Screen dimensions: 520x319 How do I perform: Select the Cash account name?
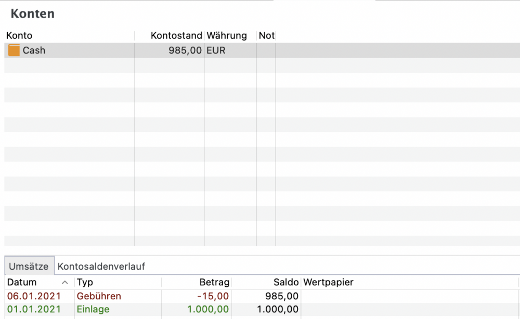coord(34,50)
